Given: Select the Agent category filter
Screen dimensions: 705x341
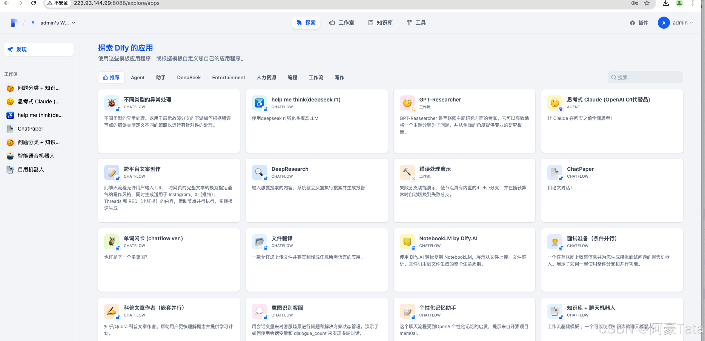Looking at the screenshot, I should click(138, 77).
